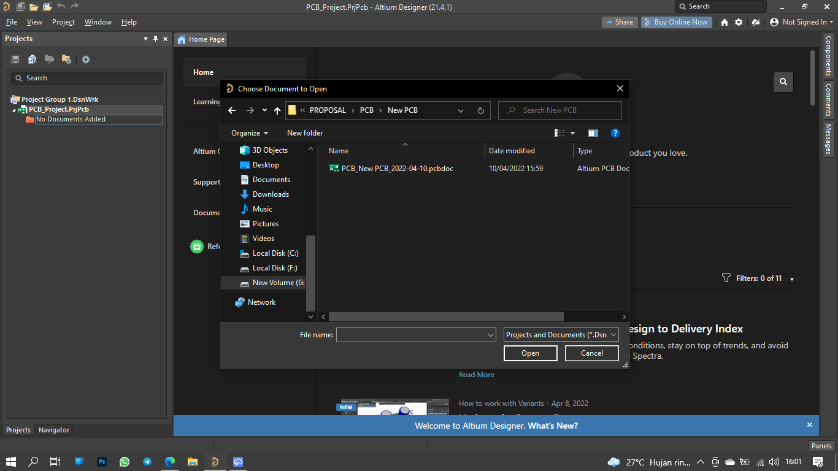Click the connection status icon beside gear

[x=756, y=22]
